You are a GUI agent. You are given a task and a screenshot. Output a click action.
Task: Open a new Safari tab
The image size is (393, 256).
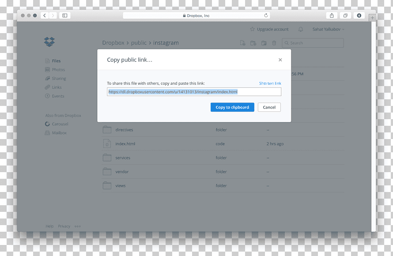pyautogui.click(x=372, y=18)
